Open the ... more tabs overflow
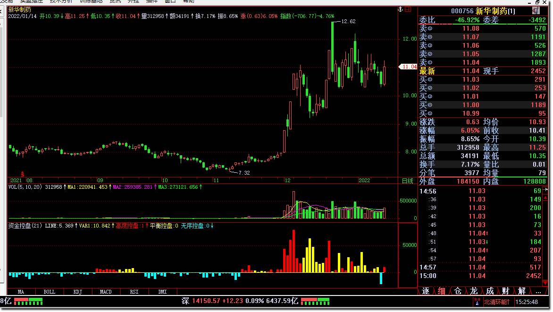The height and width of the screenshot is (312, 553). [538, 291]
